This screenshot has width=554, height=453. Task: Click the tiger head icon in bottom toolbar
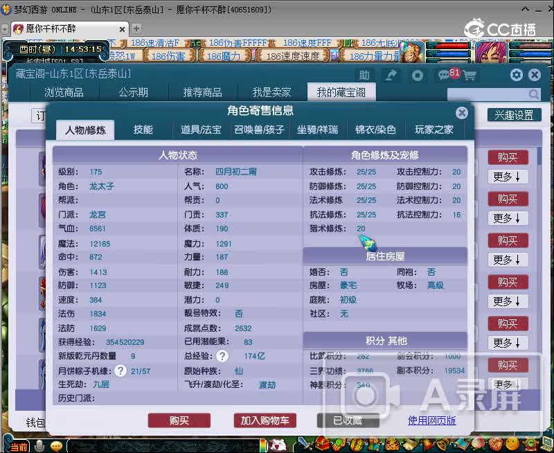pos(392,444)
